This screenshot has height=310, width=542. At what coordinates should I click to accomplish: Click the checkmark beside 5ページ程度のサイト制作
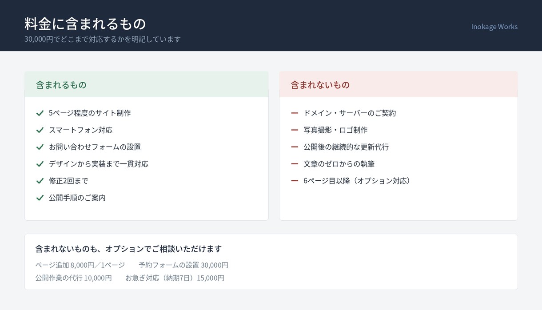tap(40, 113)
